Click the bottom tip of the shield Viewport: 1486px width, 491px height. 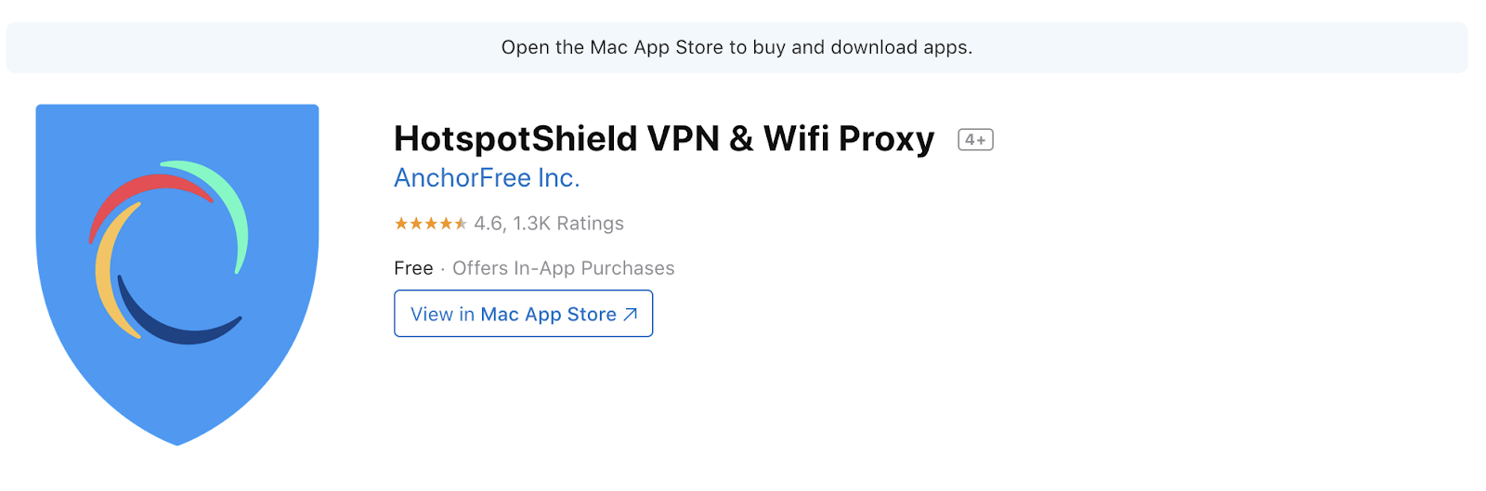pos(177,441)
